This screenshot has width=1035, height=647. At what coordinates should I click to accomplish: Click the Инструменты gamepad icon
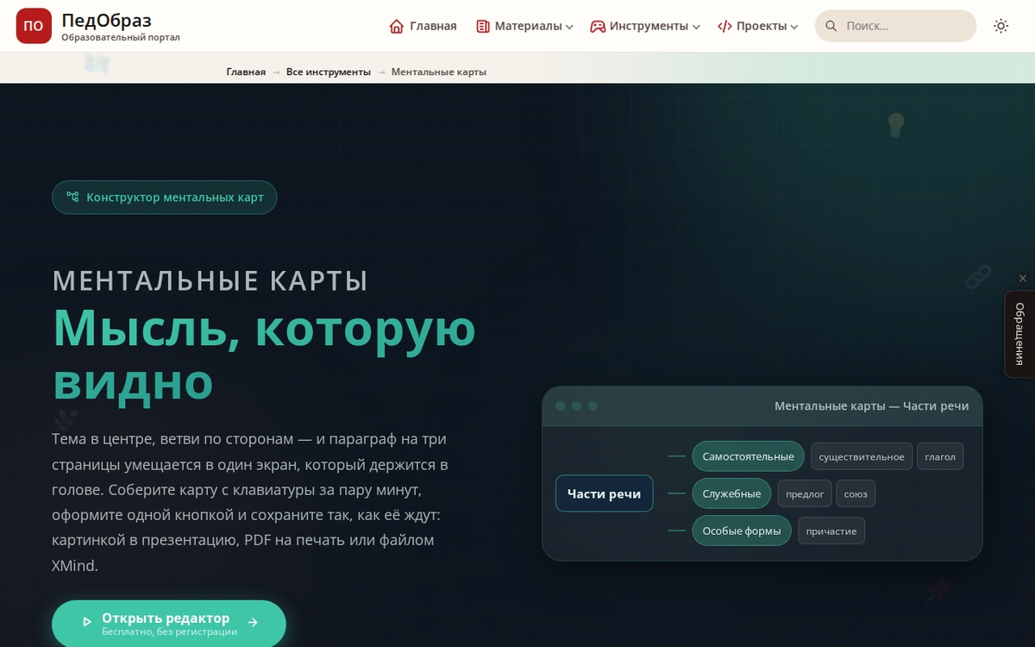pyautogui.click(x=598, y=26)
